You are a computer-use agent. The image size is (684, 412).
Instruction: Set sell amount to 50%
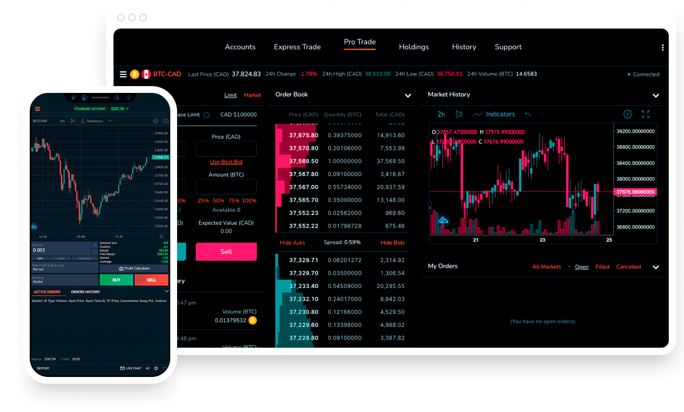(x=218, y=201)
